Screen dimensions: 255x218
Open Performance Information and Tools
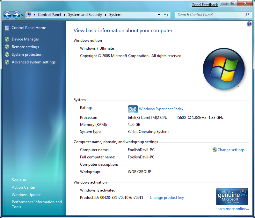click(x=37, y=204)
